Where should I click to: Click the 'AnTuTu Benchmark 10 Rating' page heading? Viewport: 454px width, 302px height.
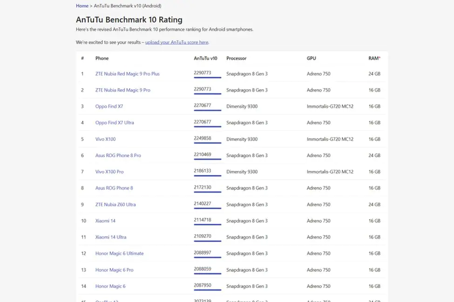pyautogui.click(x=129, y=20)
